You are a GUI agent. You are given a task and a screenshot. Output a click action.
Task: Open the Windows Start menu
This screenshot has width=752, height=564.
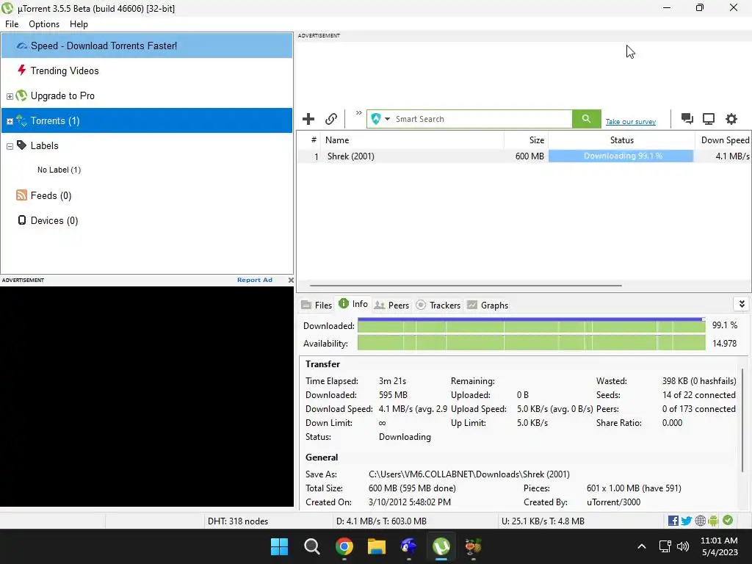[x=279, y=546]
